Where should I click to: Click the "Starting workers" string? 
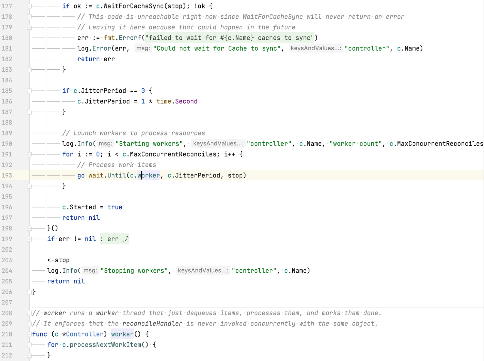click(149, 144)
